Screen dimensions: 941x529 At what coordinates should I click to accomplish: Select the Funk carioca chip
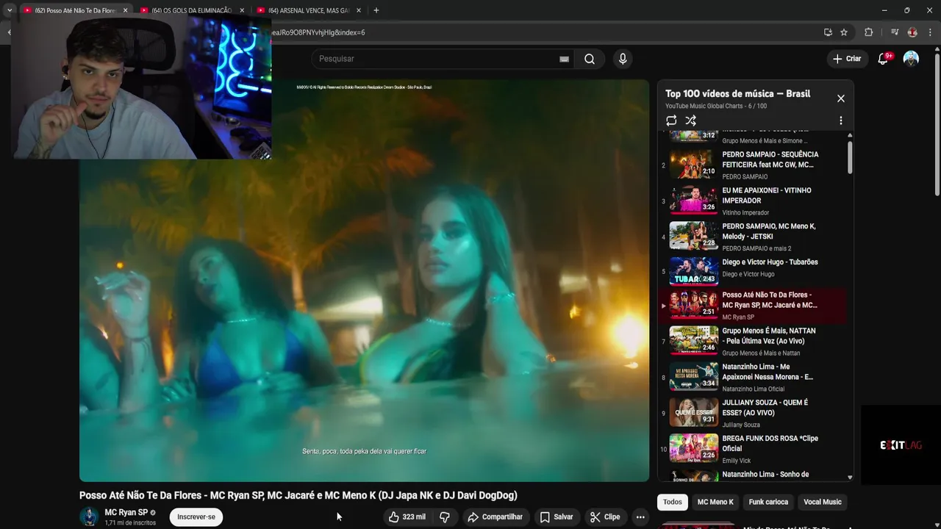(768, 502)
